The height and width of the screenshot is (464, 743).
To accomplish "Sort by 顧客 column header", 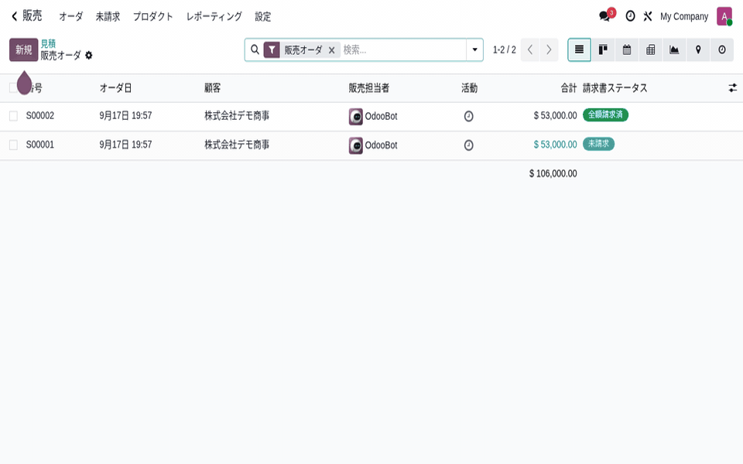I will pos(213,88).
